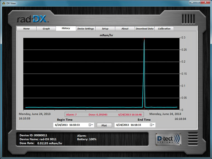Click the Dose Rate 0.01135 mRem/hr value

click(x=50, y=143)
